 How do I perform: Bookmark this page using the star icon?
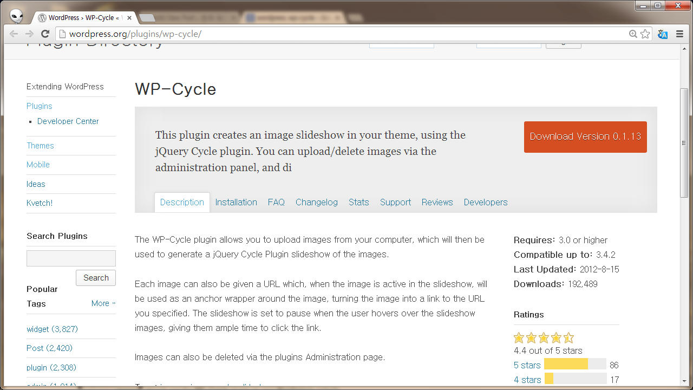[645, 34]
